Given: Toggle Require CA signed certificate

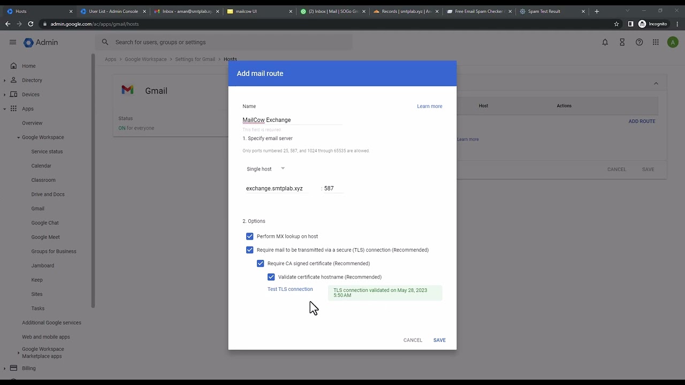Looking at the screenshot, I should 260,263.
